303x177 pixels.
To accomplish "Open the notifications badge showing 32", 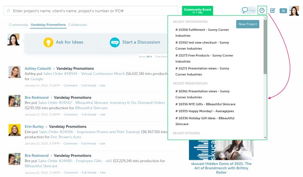I will (x=283, y=11).
